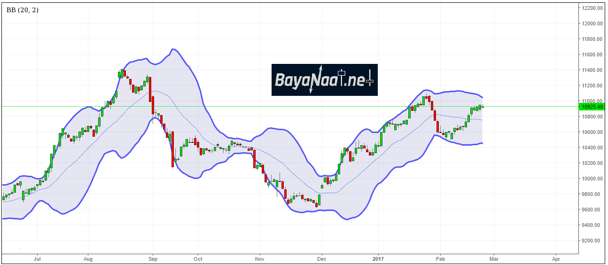Click the Sep label on the time axis
Image resolution: width=608 pixels, height=265 pixels.
(152, 258)
